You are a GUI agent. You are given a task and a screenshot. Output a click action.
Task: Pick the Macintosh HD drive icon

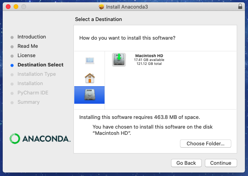pos(119,59)
